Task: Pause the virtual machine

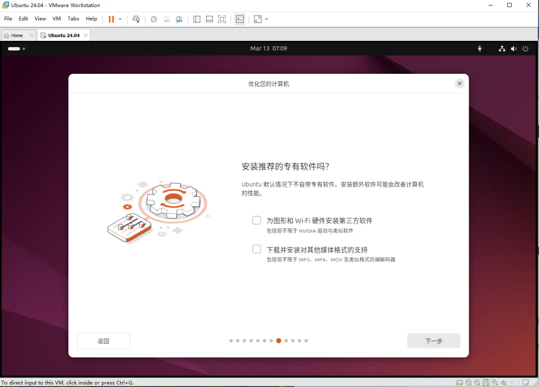Action: pos(111,19)
